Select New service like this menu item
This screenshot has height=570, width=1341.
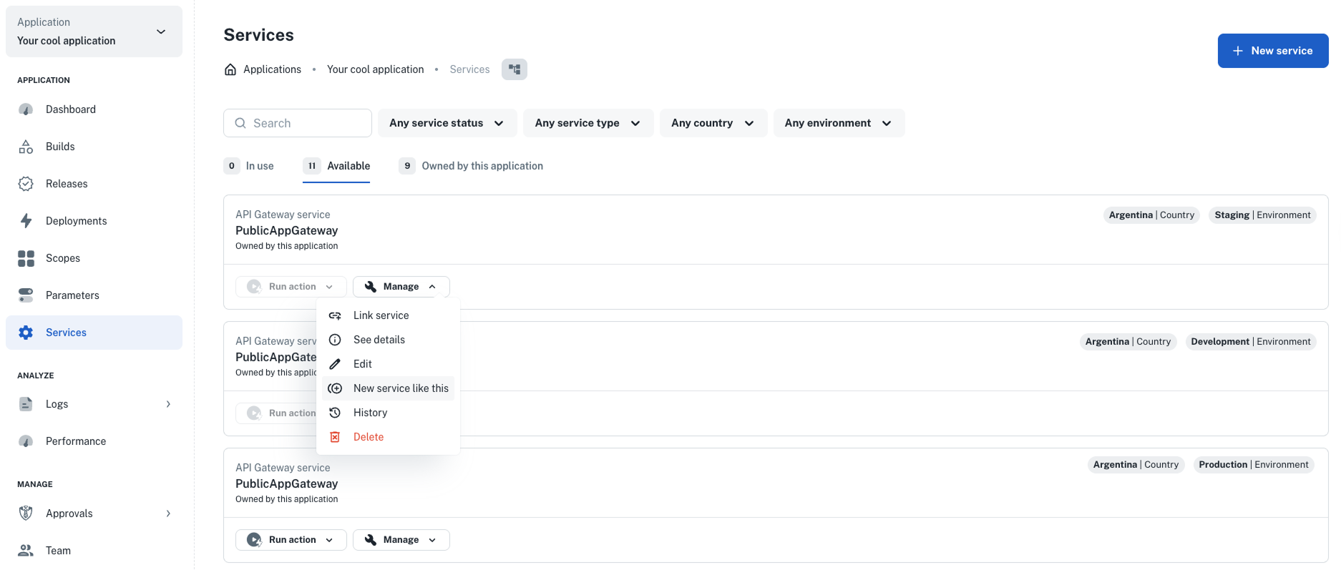(x=400, y=388)
